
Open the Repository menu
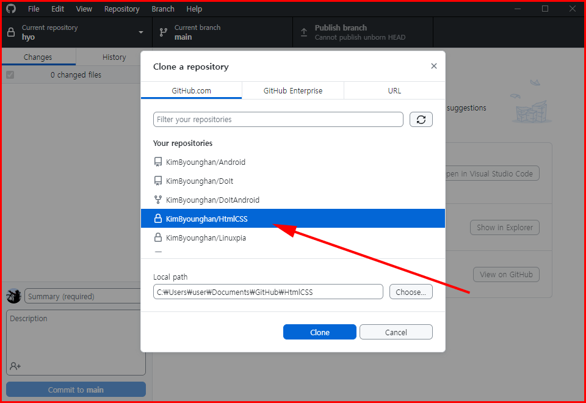point(122,9)
